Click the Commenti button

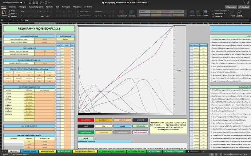231,7
